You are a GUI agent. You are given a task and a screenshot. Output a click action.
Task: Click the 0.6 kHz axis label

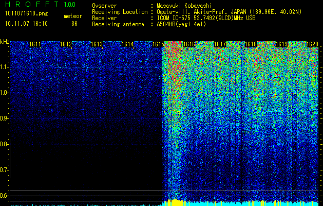[4, 196]
